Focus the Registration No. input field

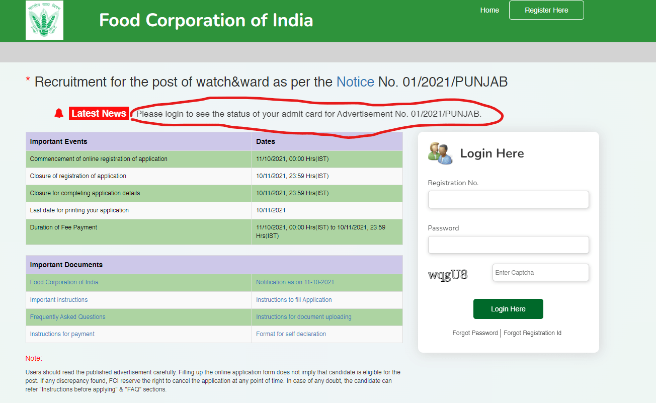coord(508,200)
